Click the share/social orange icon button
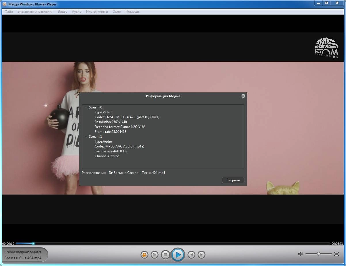Image resolution: width=346 pixels, height=266 pixels. (x=144, y=255)
